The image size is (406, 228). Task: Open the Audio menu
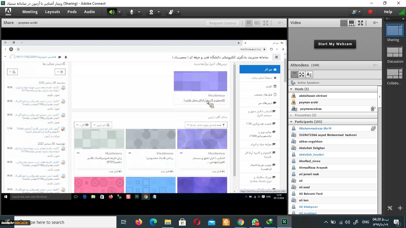89,12
